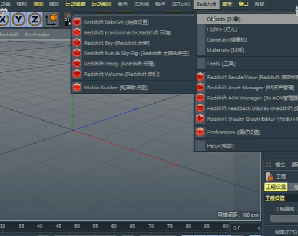298x236 pixels.
Task: Click the Redshift Proxy icon
Action: pos(77,64)
